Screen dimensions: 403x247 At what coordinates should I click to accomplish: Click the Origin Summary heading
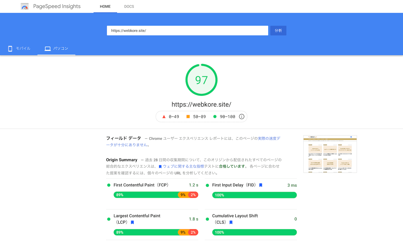click(x=122, y=160)
